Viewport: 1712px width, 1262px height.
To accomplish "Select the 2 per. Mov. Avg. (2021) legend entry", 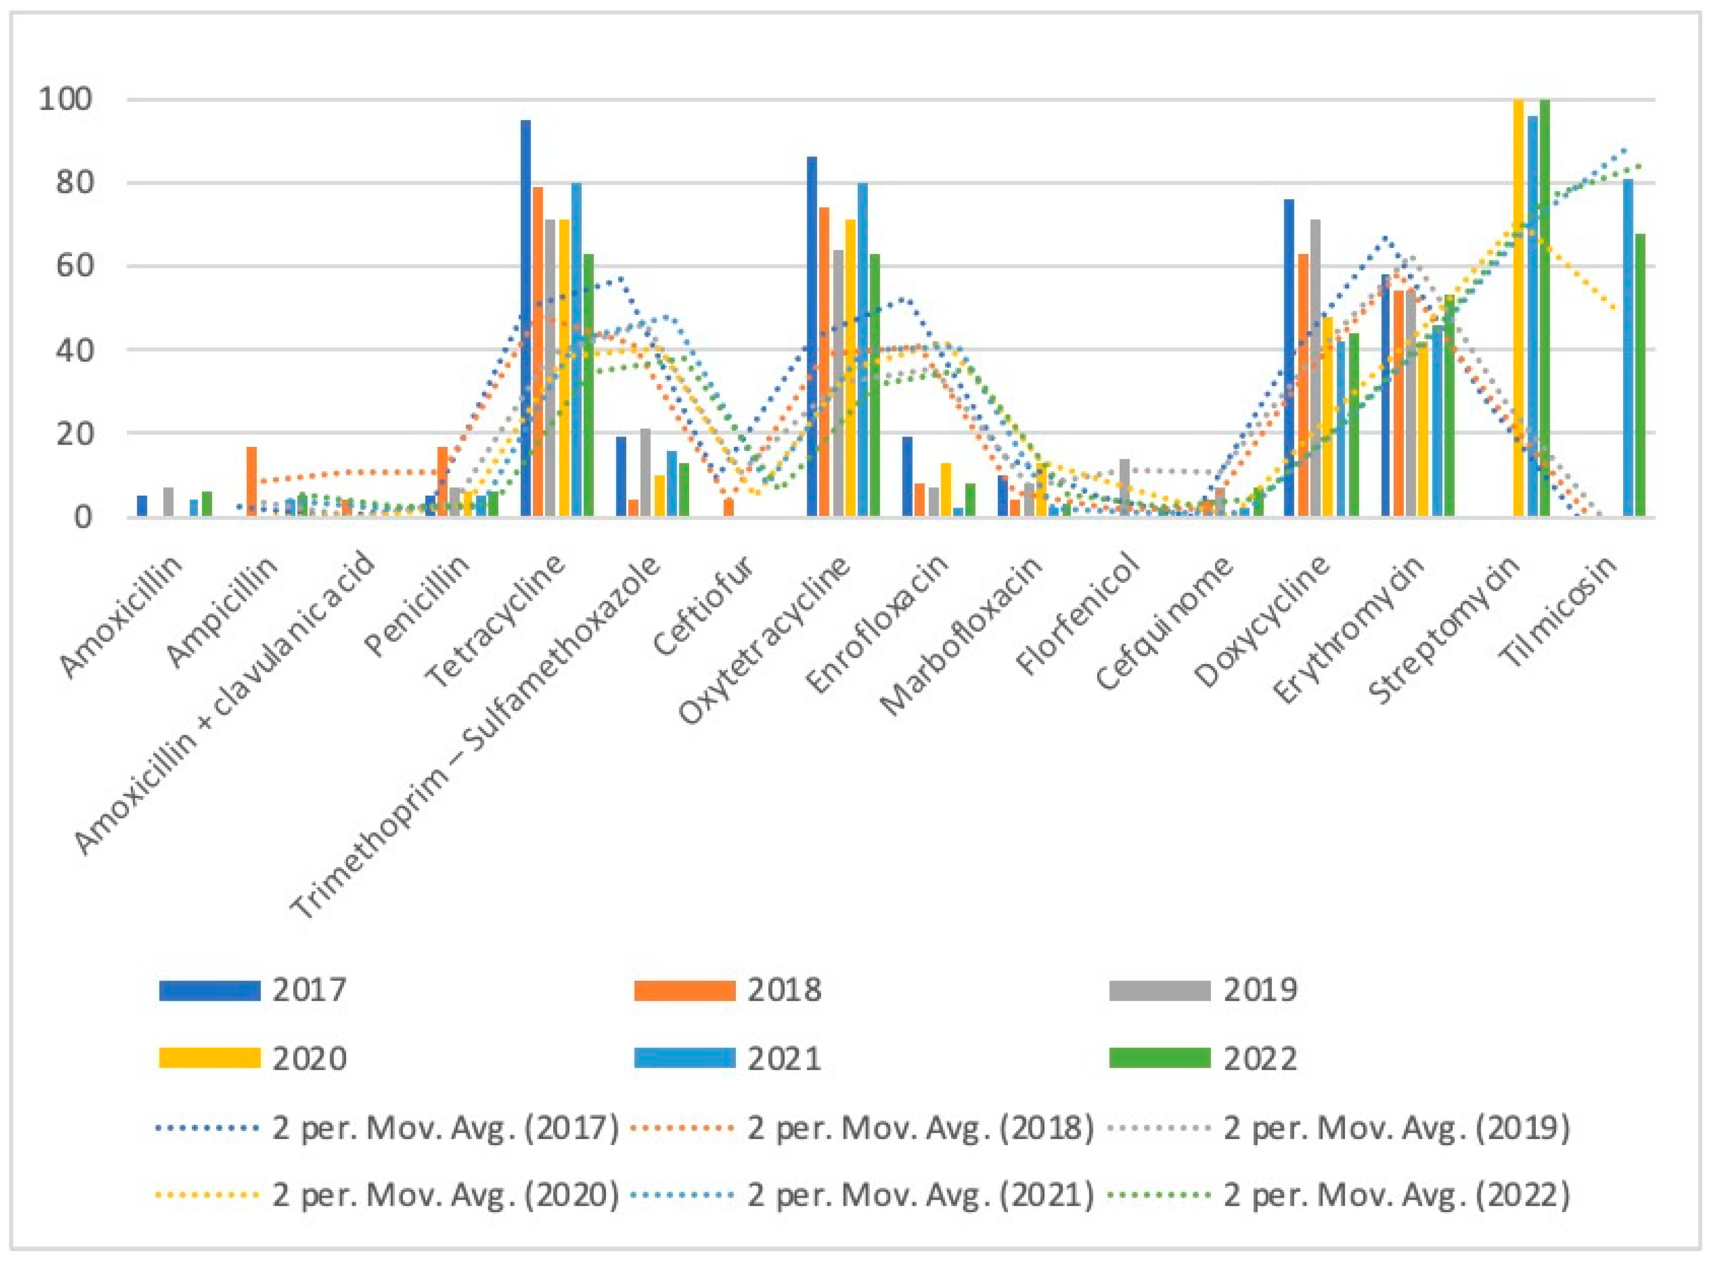I will (920, 1195).
